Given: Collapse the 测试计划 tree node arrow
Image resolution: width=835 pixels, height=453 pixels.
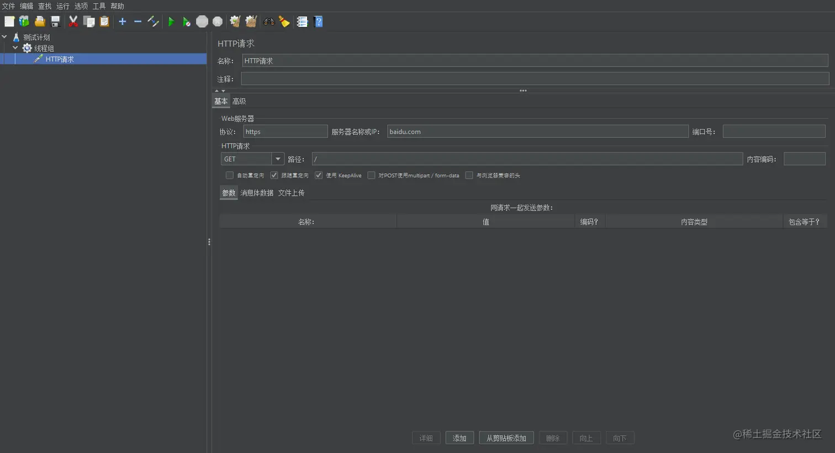Looking at the screenshot, I should coord(4,37).
